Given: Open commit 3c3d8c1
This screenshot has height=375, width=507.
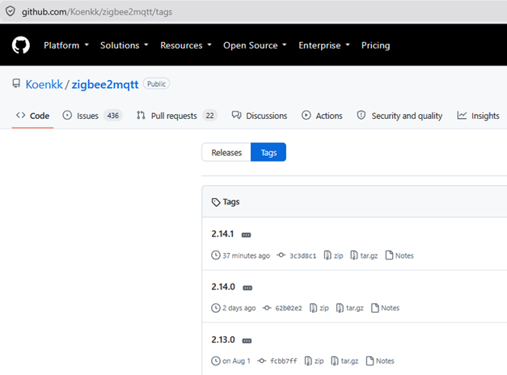Looking at the screenshot, I should [x=297, y=255].
